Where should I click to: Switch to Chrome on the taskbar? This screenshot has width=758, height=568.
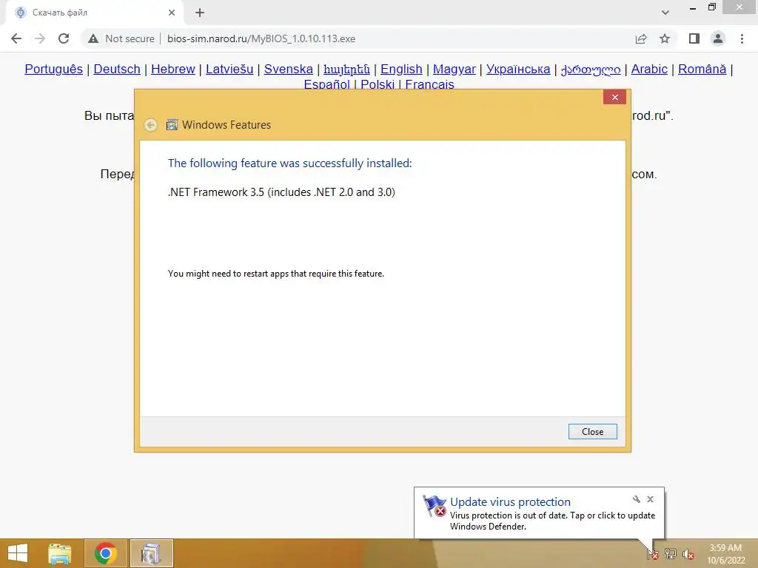coord(106,553)
